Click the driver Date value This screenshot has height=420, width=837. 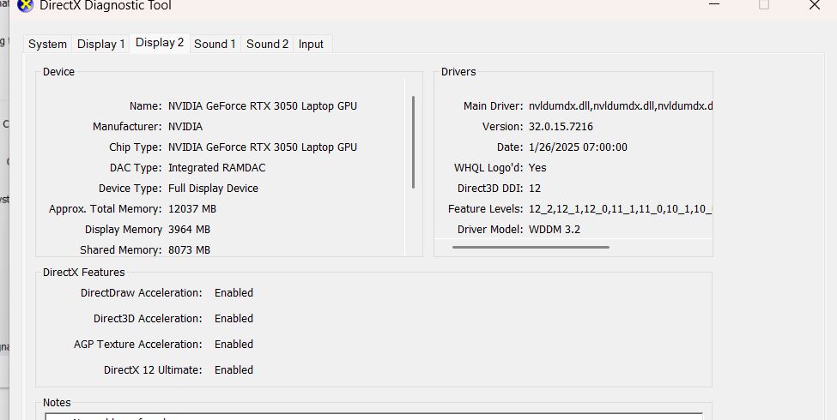click(x=578, y=147)
